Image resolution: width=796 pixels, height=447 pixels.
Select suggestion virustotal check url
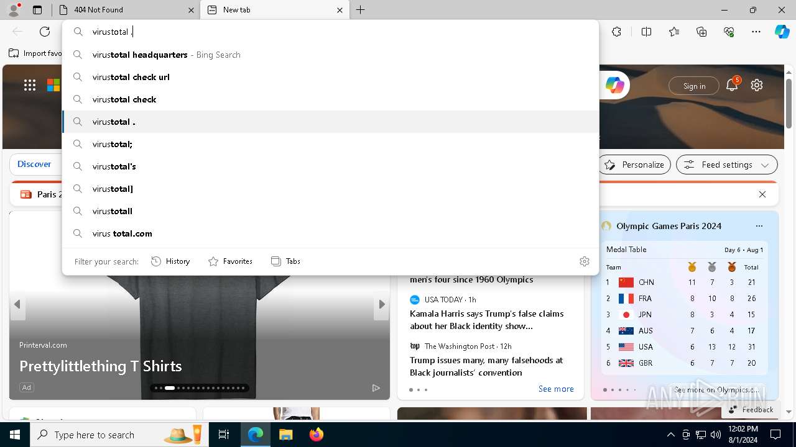tap(331, 77)
